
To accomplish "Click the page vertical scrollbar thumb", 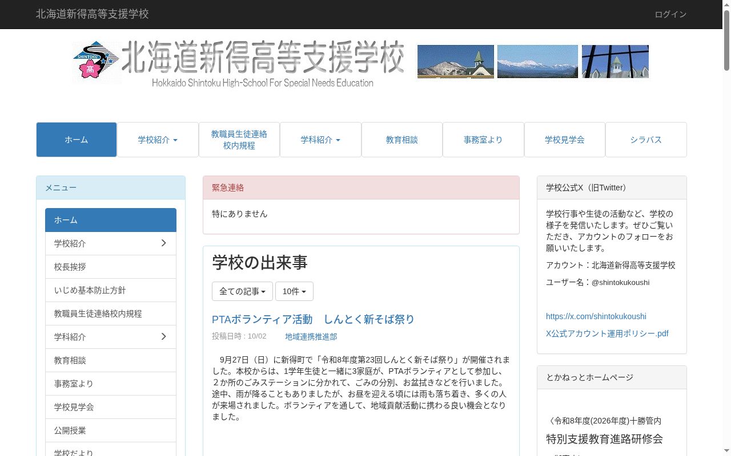I will pos(726,40).
